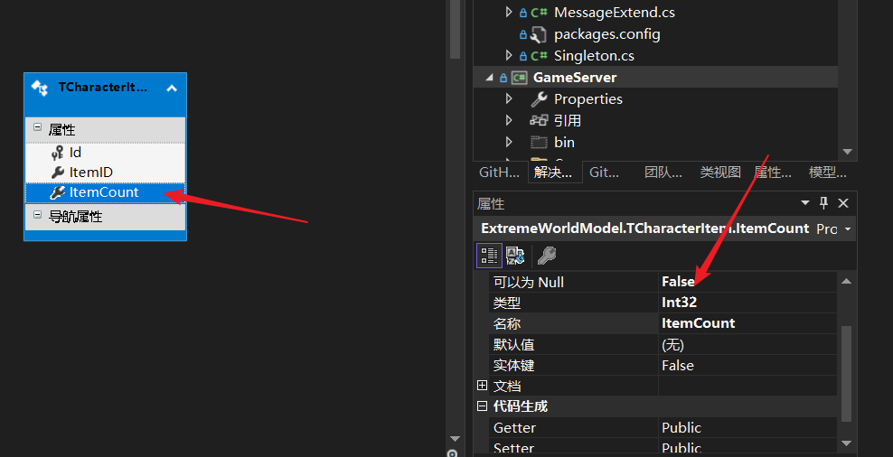The height and width of the screenshot is (457, 893).
Task: Switch Properties to alphabetical sort
Action: pyautogui.click(x=515, y=256)
